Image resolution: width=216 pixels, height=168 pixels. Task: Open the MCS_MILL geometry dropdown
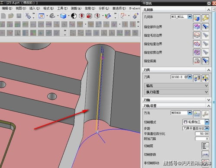190,17
